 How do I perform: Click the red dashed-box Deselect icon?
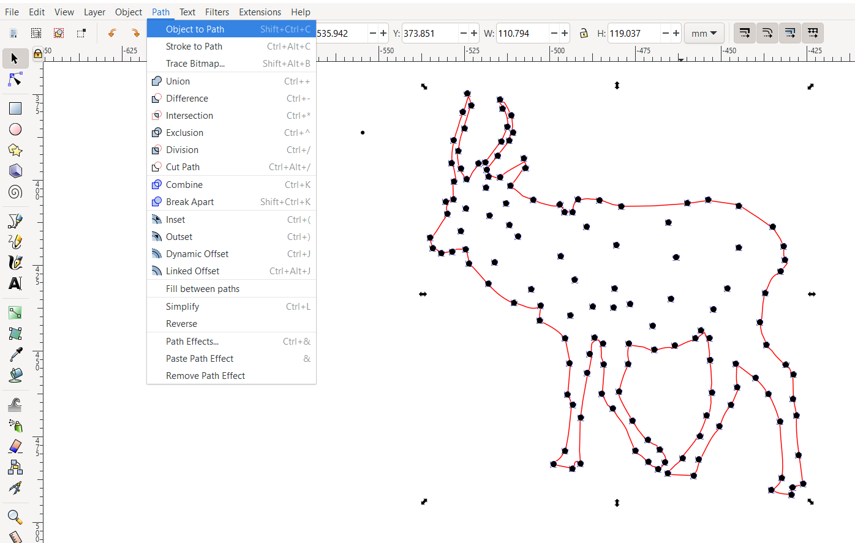click(59, 33)
